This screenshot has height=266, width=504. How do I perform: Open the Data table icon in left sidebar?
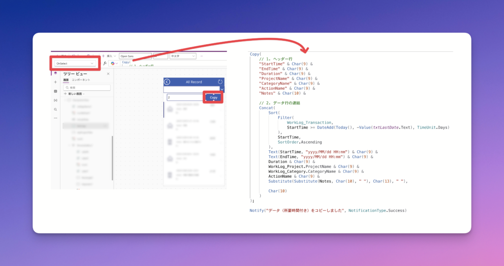pos(55,91)
